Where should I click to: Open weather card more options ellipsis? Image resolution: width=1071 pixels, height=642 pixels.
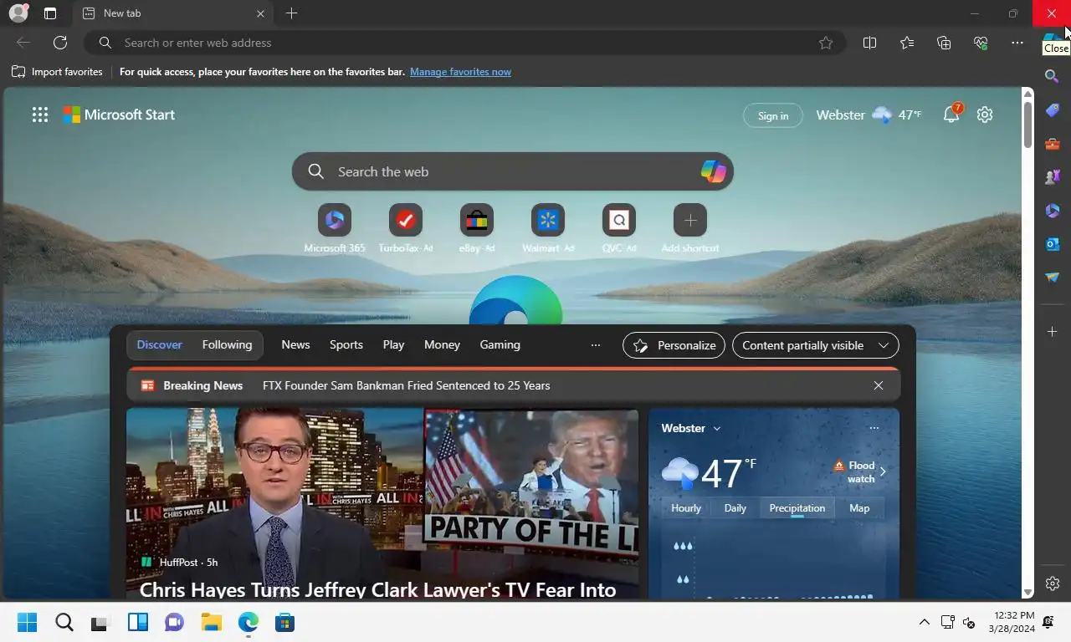[x=874, y=428]
